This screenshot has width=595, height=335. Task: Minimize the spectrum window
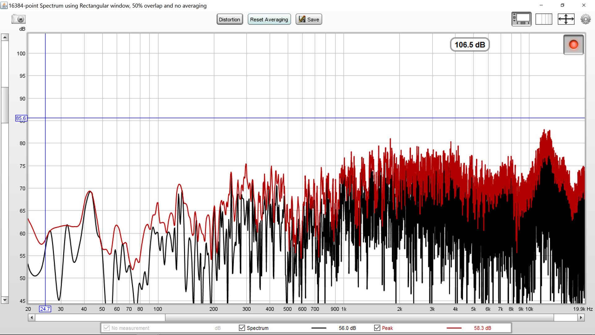point(541,5)
